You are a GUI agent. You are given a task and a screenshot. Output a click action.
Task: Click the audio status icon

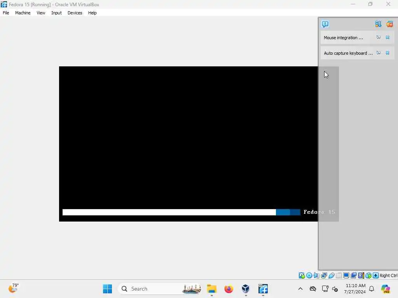click(316, 275)
